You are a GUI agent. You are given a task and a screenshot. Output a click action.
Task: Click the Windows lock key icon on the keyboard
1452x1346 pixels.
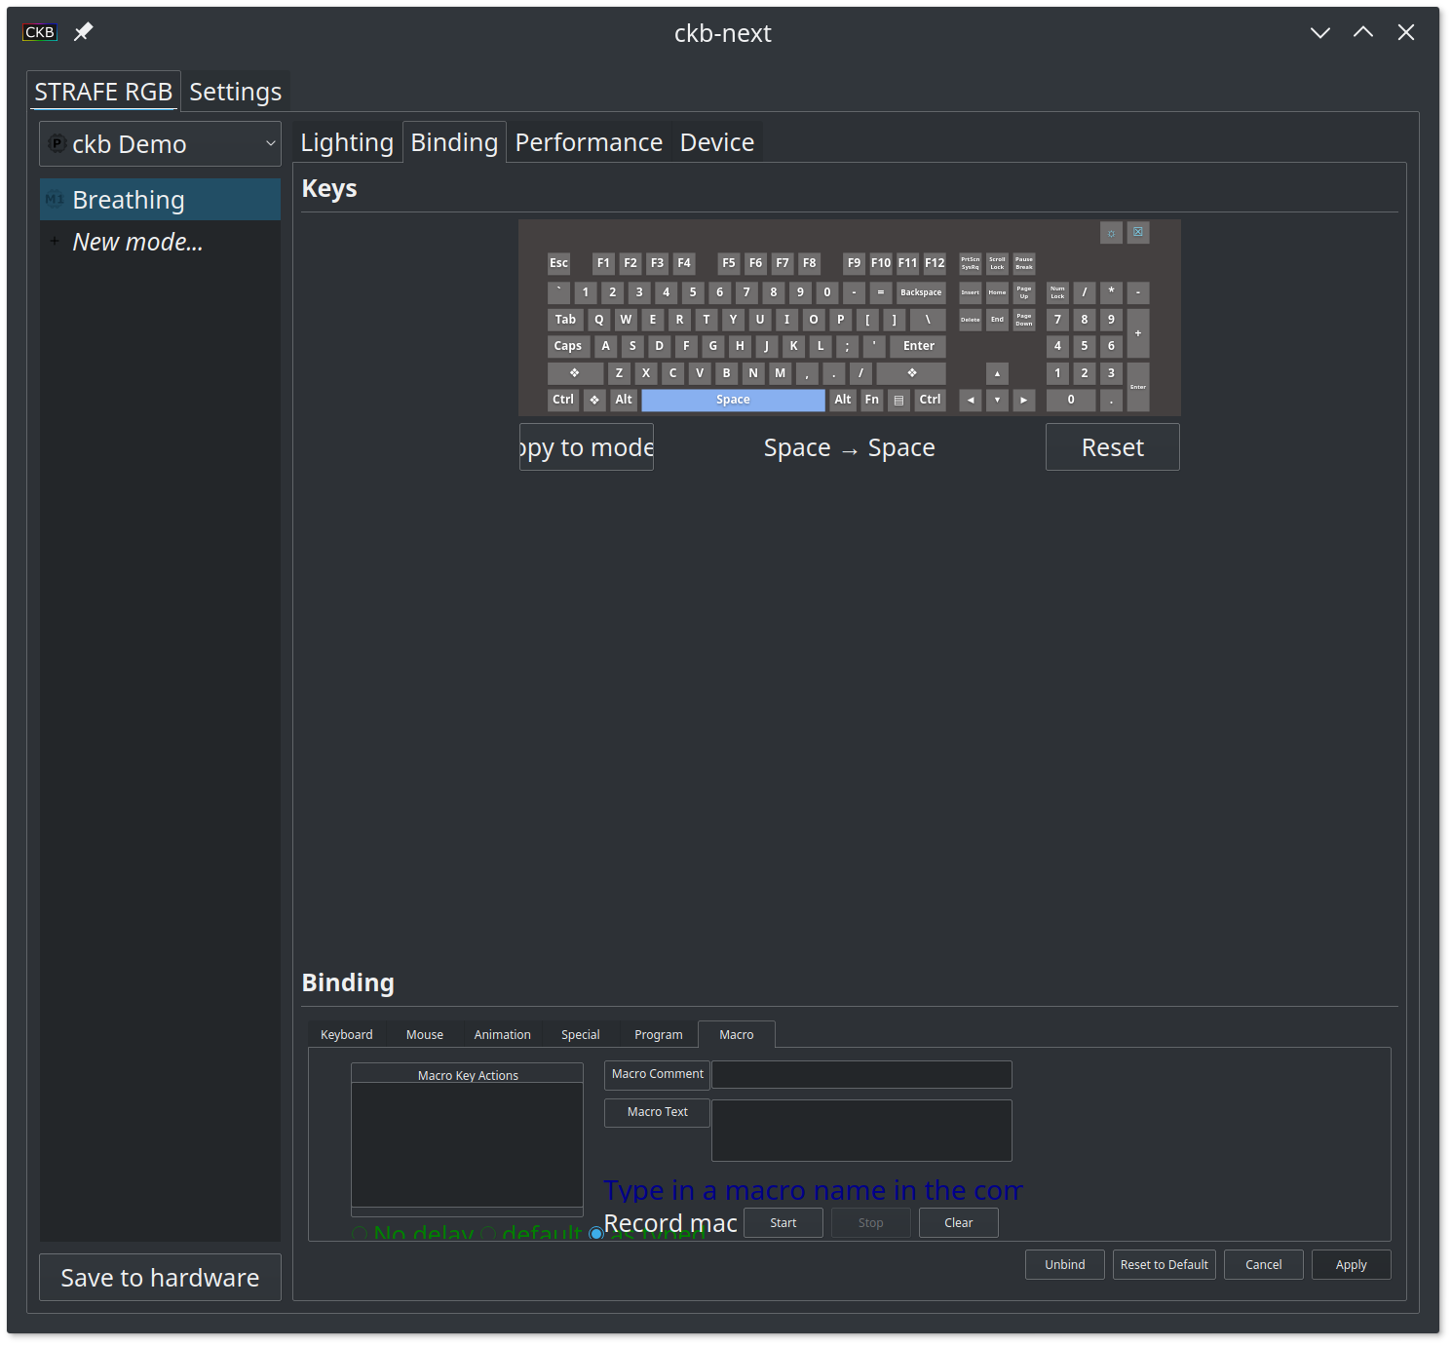pyautogui.click(x=1138, y=232)
